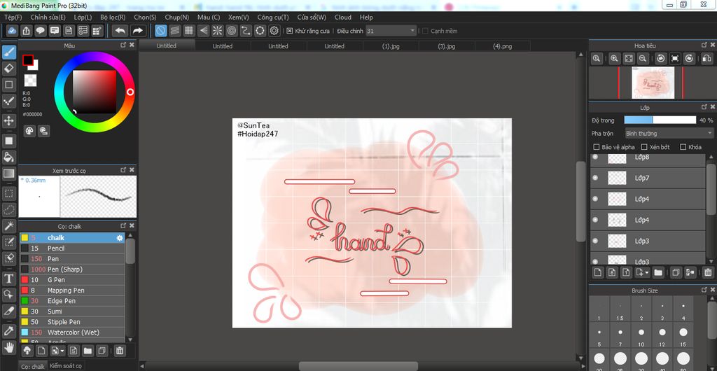Viewport: 717px width, 371px height.
Task: Select the Lasso tool
Action: [8, 210]
